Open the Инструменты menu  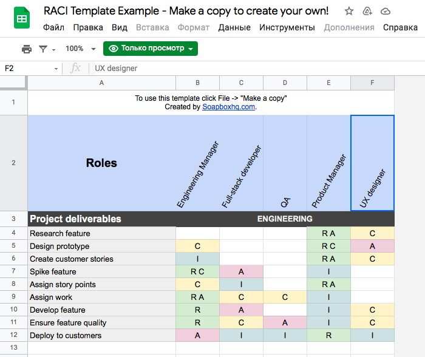[287, 27]
